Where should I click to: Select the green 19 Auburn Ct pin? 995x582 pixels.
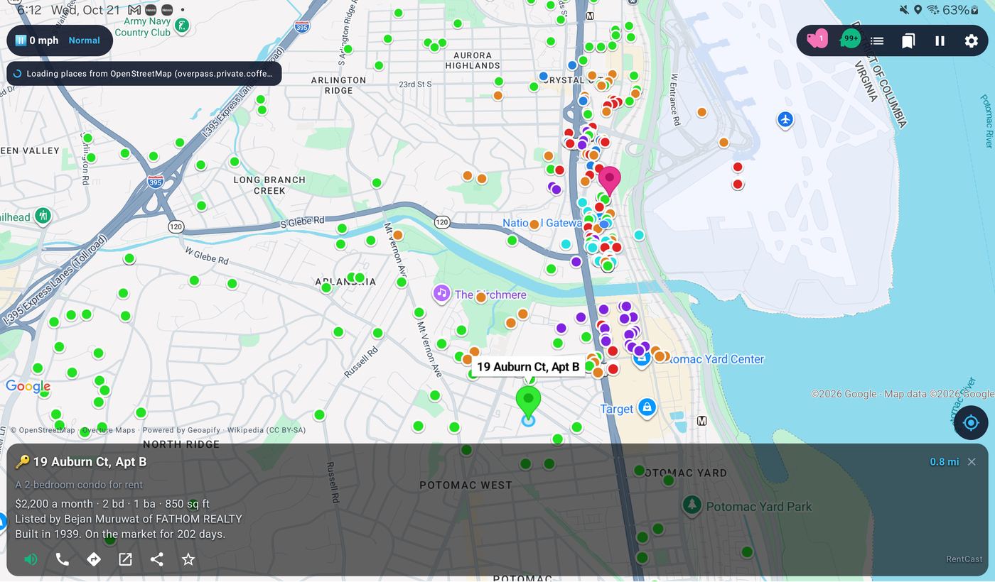(528, 402)
